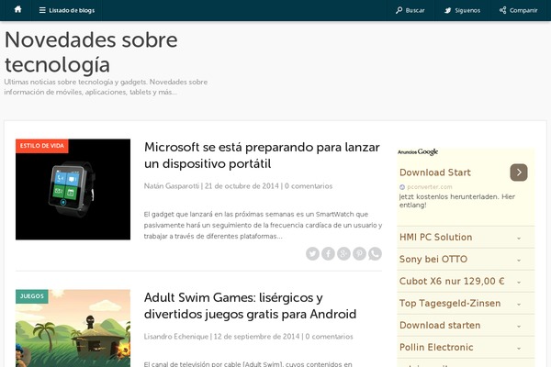Screen dimensions: 551x367
Task: Expand the HMI PC Solution ad
Action: pos(466,237)
